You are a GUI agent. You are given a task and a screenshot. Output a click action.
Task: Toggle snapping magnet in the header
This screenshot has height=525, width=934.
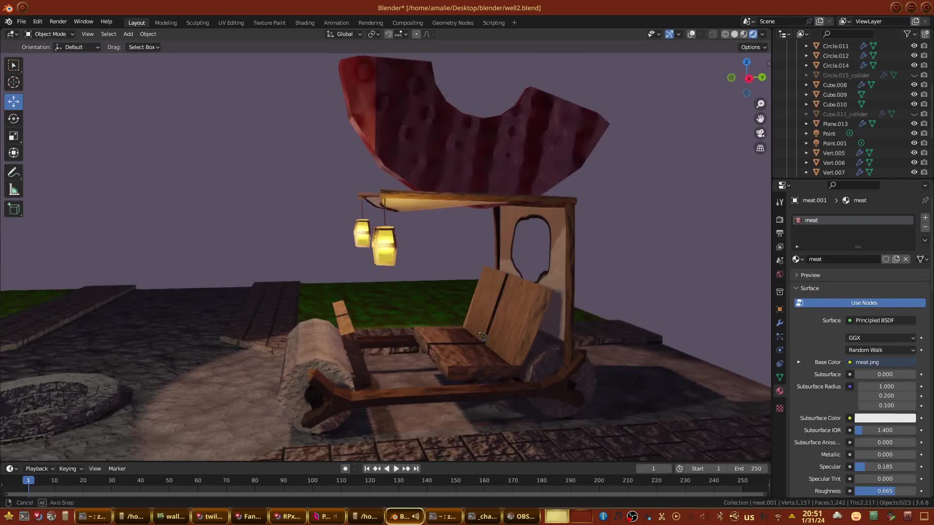[389, 34]
